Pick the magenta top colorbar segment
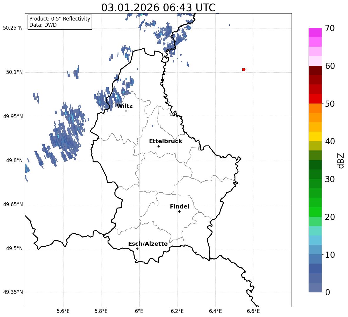 coord(315,33)
